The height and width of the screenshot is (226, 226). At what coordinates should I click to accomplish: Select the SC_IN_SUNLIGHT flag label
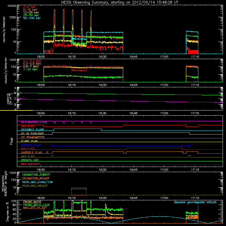click(32, 133)
